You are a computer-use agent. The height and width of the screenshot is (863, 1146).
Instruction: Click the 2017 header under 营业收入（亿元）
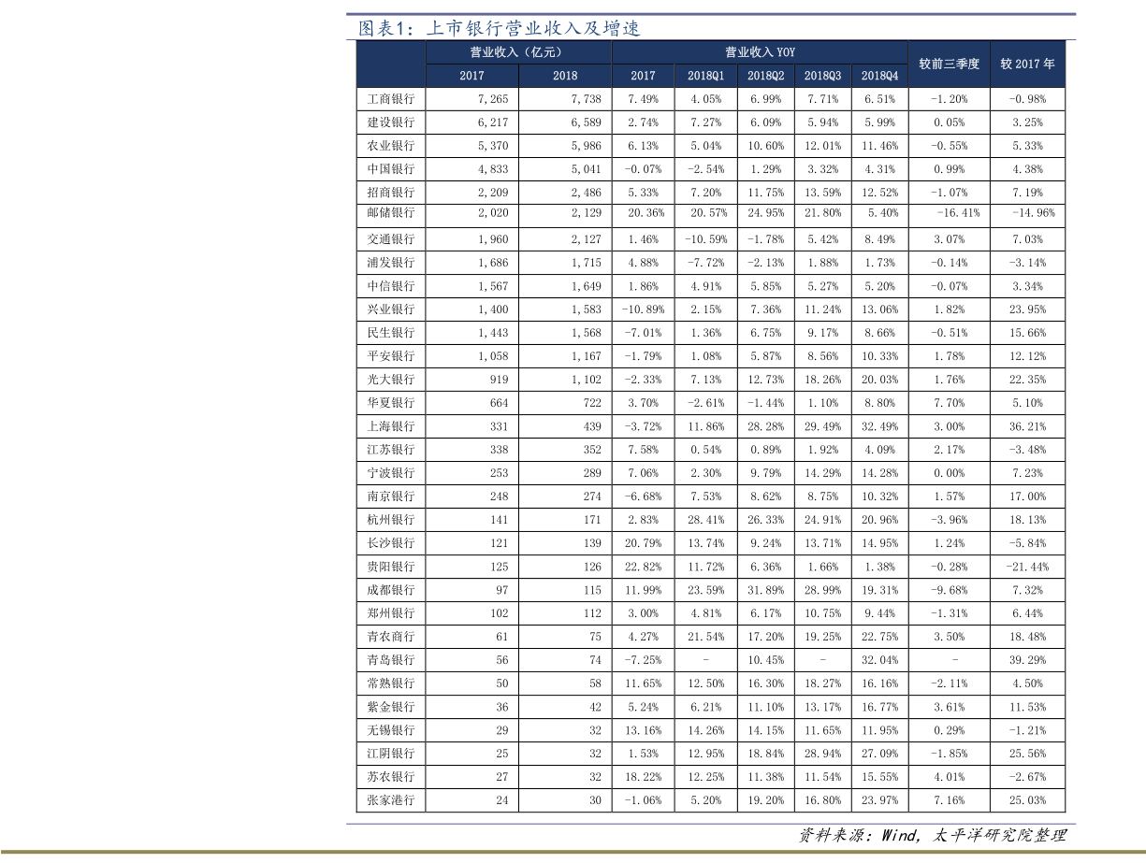471,76
